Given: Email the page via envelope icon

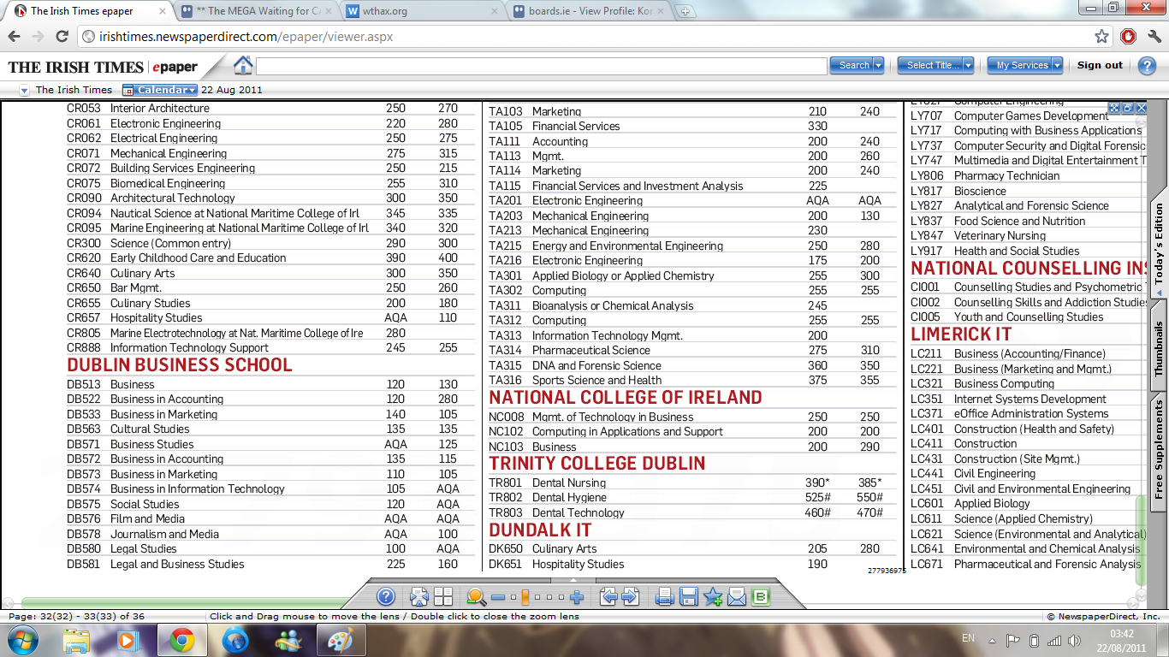Looking at the screenshot, I should pos(737,597).
